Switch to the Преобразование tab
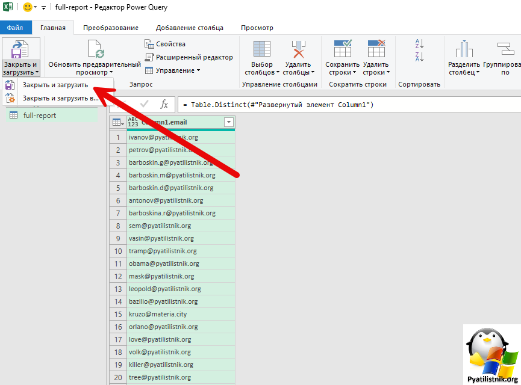Screen dimensions: 521x385 tap(111, 28)
